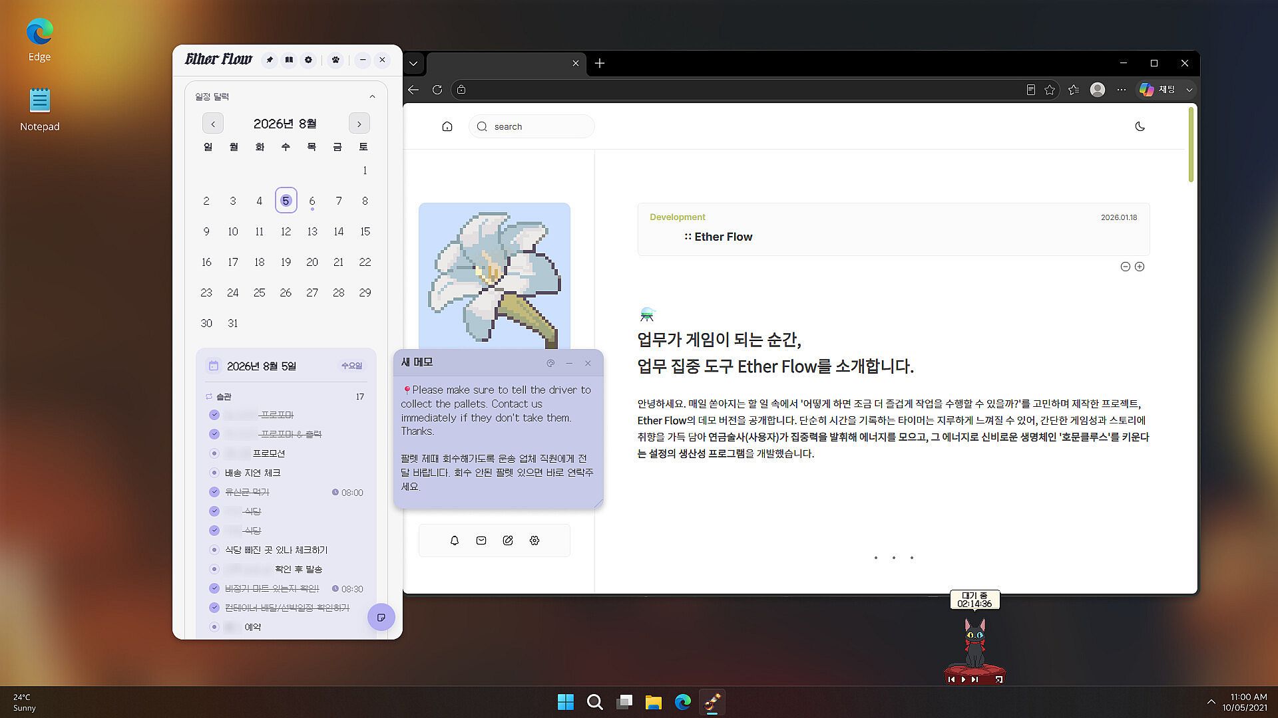The image size is (1278, 718).
Task: Click the new memo floating button
Action: tap(381, 618)
